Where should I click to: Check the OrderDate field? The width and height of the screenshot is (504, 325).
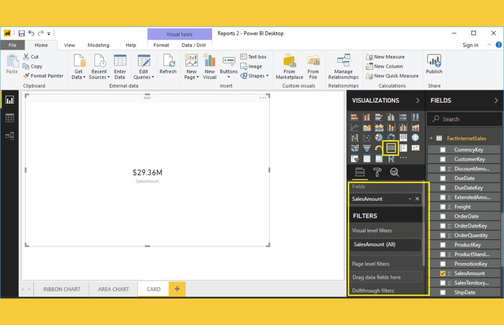point(442,217)
